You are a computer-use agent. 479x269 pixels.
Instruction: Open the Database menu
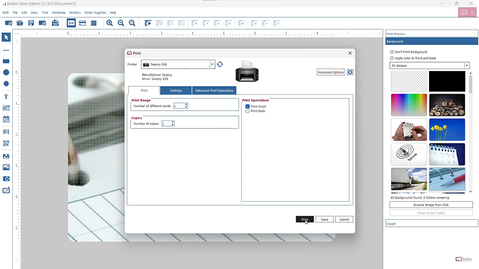click(58, 12)
